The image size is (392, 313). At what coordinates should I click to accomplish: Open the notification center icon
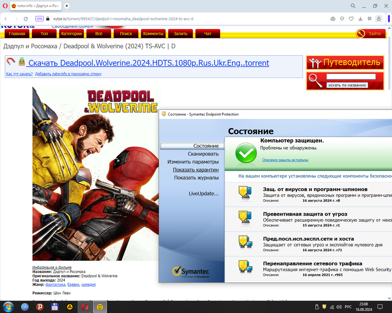click(380, 307)
